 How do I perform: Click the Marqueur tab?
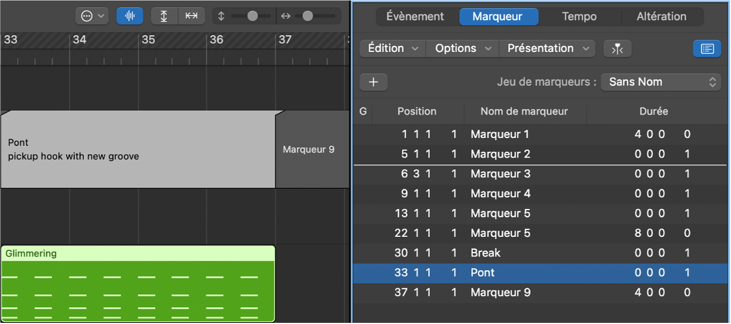497,17
